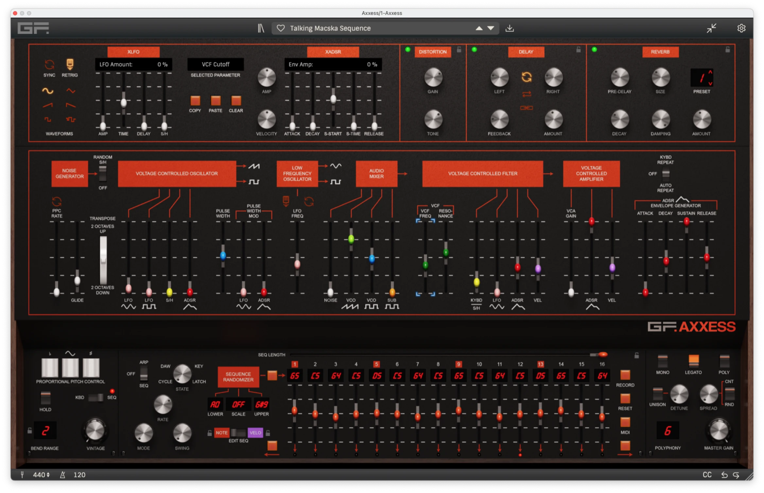
Task: Click the Copy button
Action: tap(195, 100)
